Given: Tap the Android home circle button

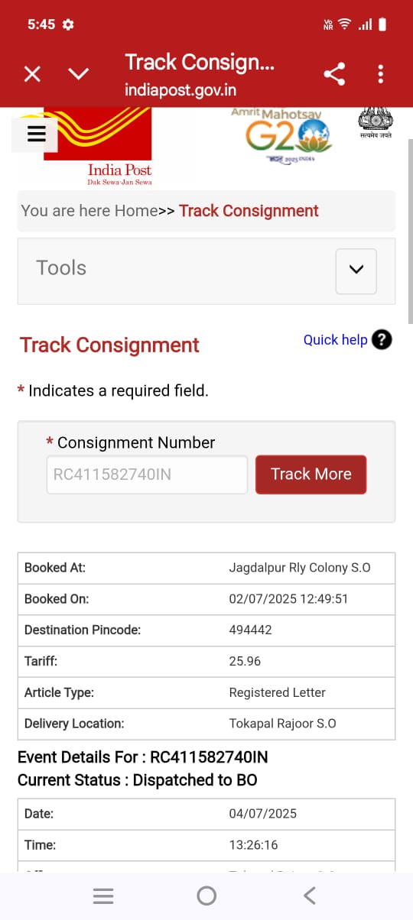Looking at the screenshot, I should tap(206, 896).
